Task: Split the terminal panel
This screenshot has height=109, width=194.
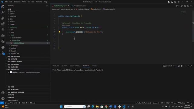Action: click(179, 66)
